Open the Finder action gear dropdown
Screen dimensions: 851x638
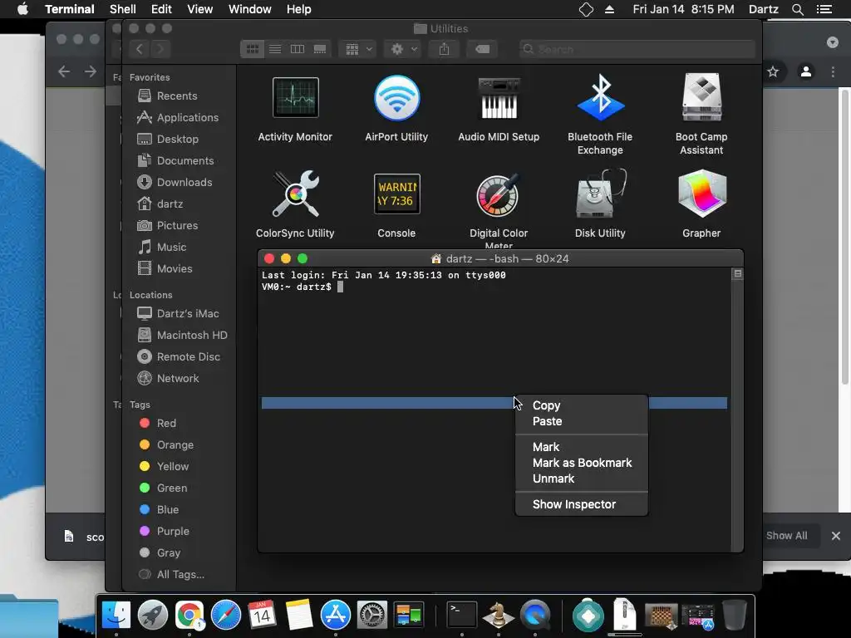[403, 49]
